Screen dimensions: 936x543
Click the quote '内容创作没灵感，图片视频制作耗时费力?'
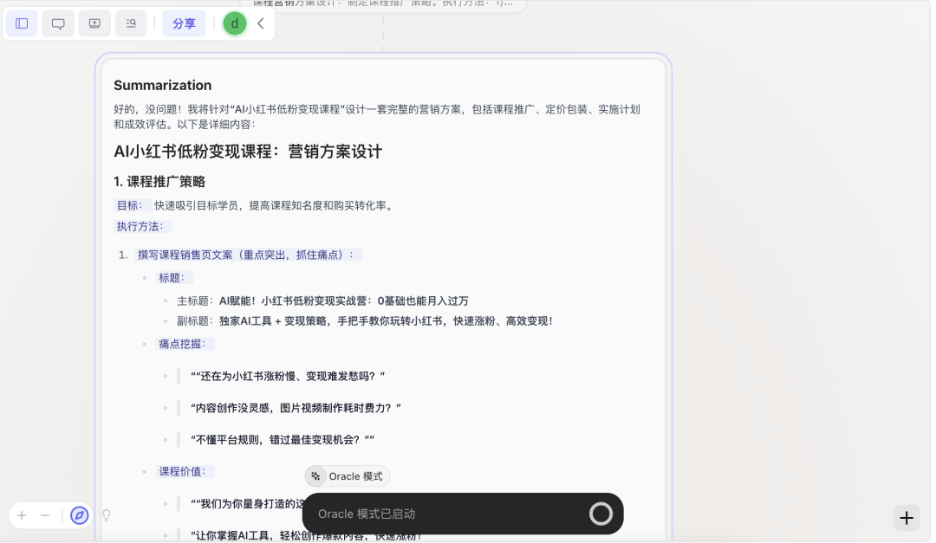click(x=296, y=408)
